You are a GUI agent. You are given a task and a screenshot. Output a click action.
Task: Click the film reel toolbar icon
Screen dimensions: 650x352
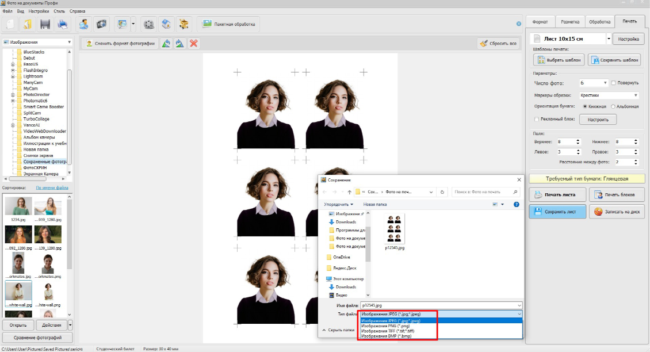point(150,24)
